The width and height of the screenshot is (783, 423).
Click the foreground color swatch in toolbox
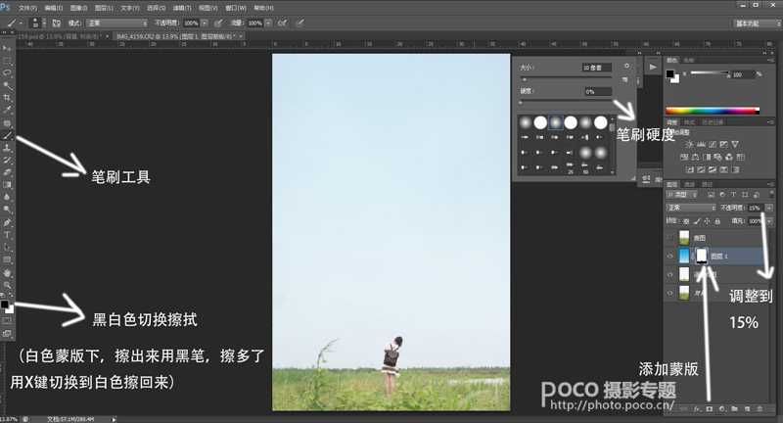(5, 305)
